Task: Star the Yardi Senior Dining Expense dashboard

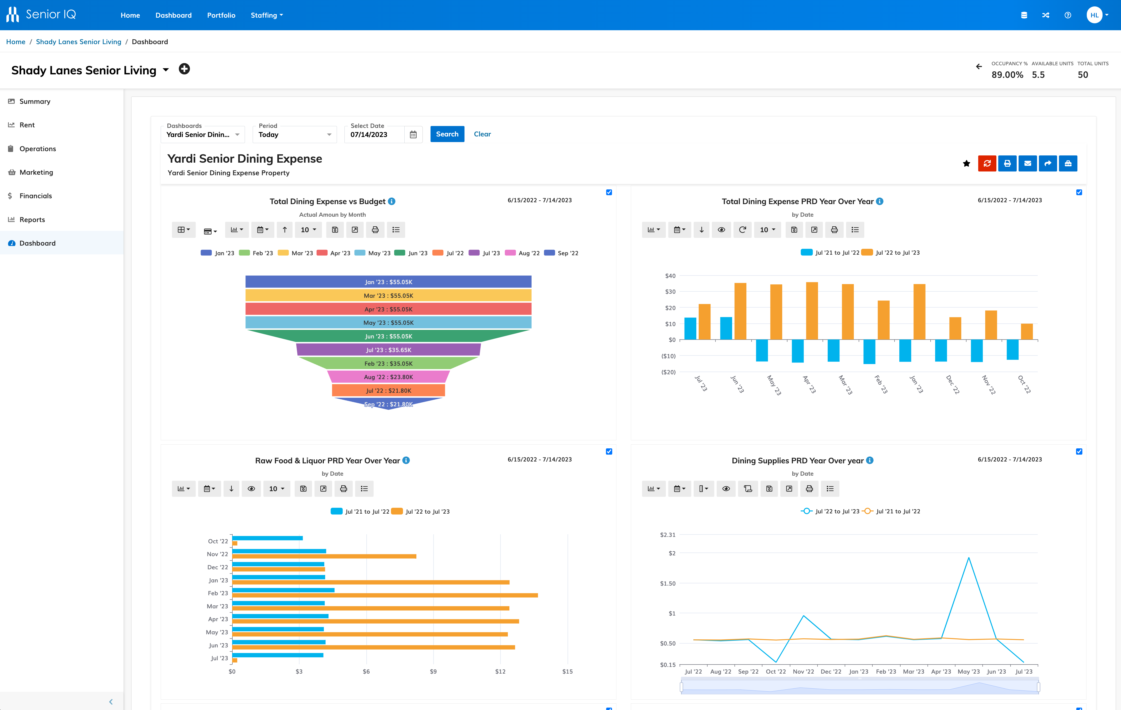Action: tap(967, 163)
